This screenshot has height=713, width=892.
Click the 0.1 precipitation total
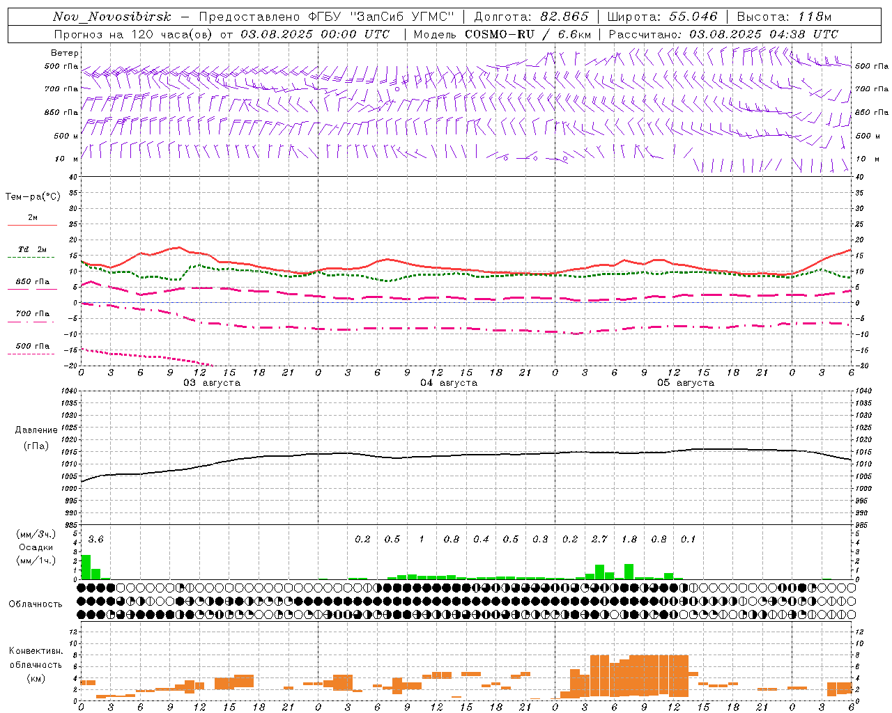688,540
